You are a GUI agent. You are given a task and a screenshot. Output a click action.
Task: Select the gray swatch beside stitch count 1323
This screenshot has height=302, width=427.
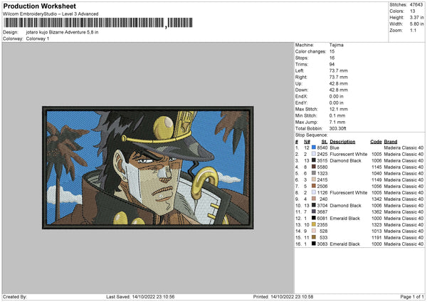tap(314, 173)
